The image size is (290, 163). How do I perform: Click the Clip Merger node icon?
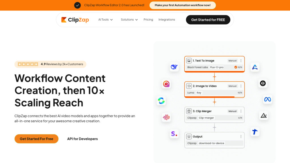189,111
